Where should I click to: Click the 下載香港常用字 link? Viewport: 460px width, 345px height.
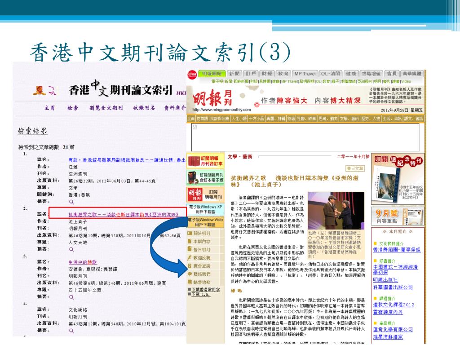pyautogui.click(x=206, y=290)
